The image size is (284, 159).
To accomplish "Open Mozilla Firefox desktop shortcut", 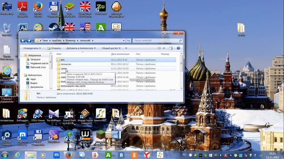I will point(38,9).
